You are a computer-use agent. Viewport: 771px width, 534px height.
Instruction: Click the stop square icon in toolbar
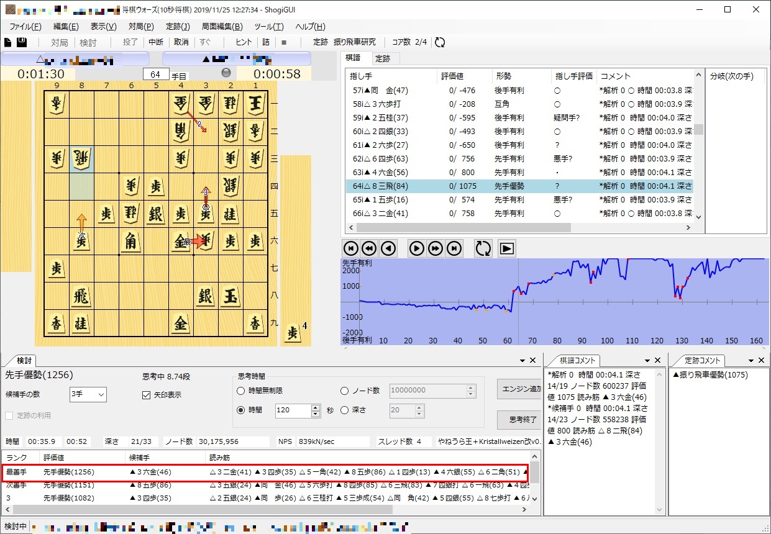click(284, 42)
